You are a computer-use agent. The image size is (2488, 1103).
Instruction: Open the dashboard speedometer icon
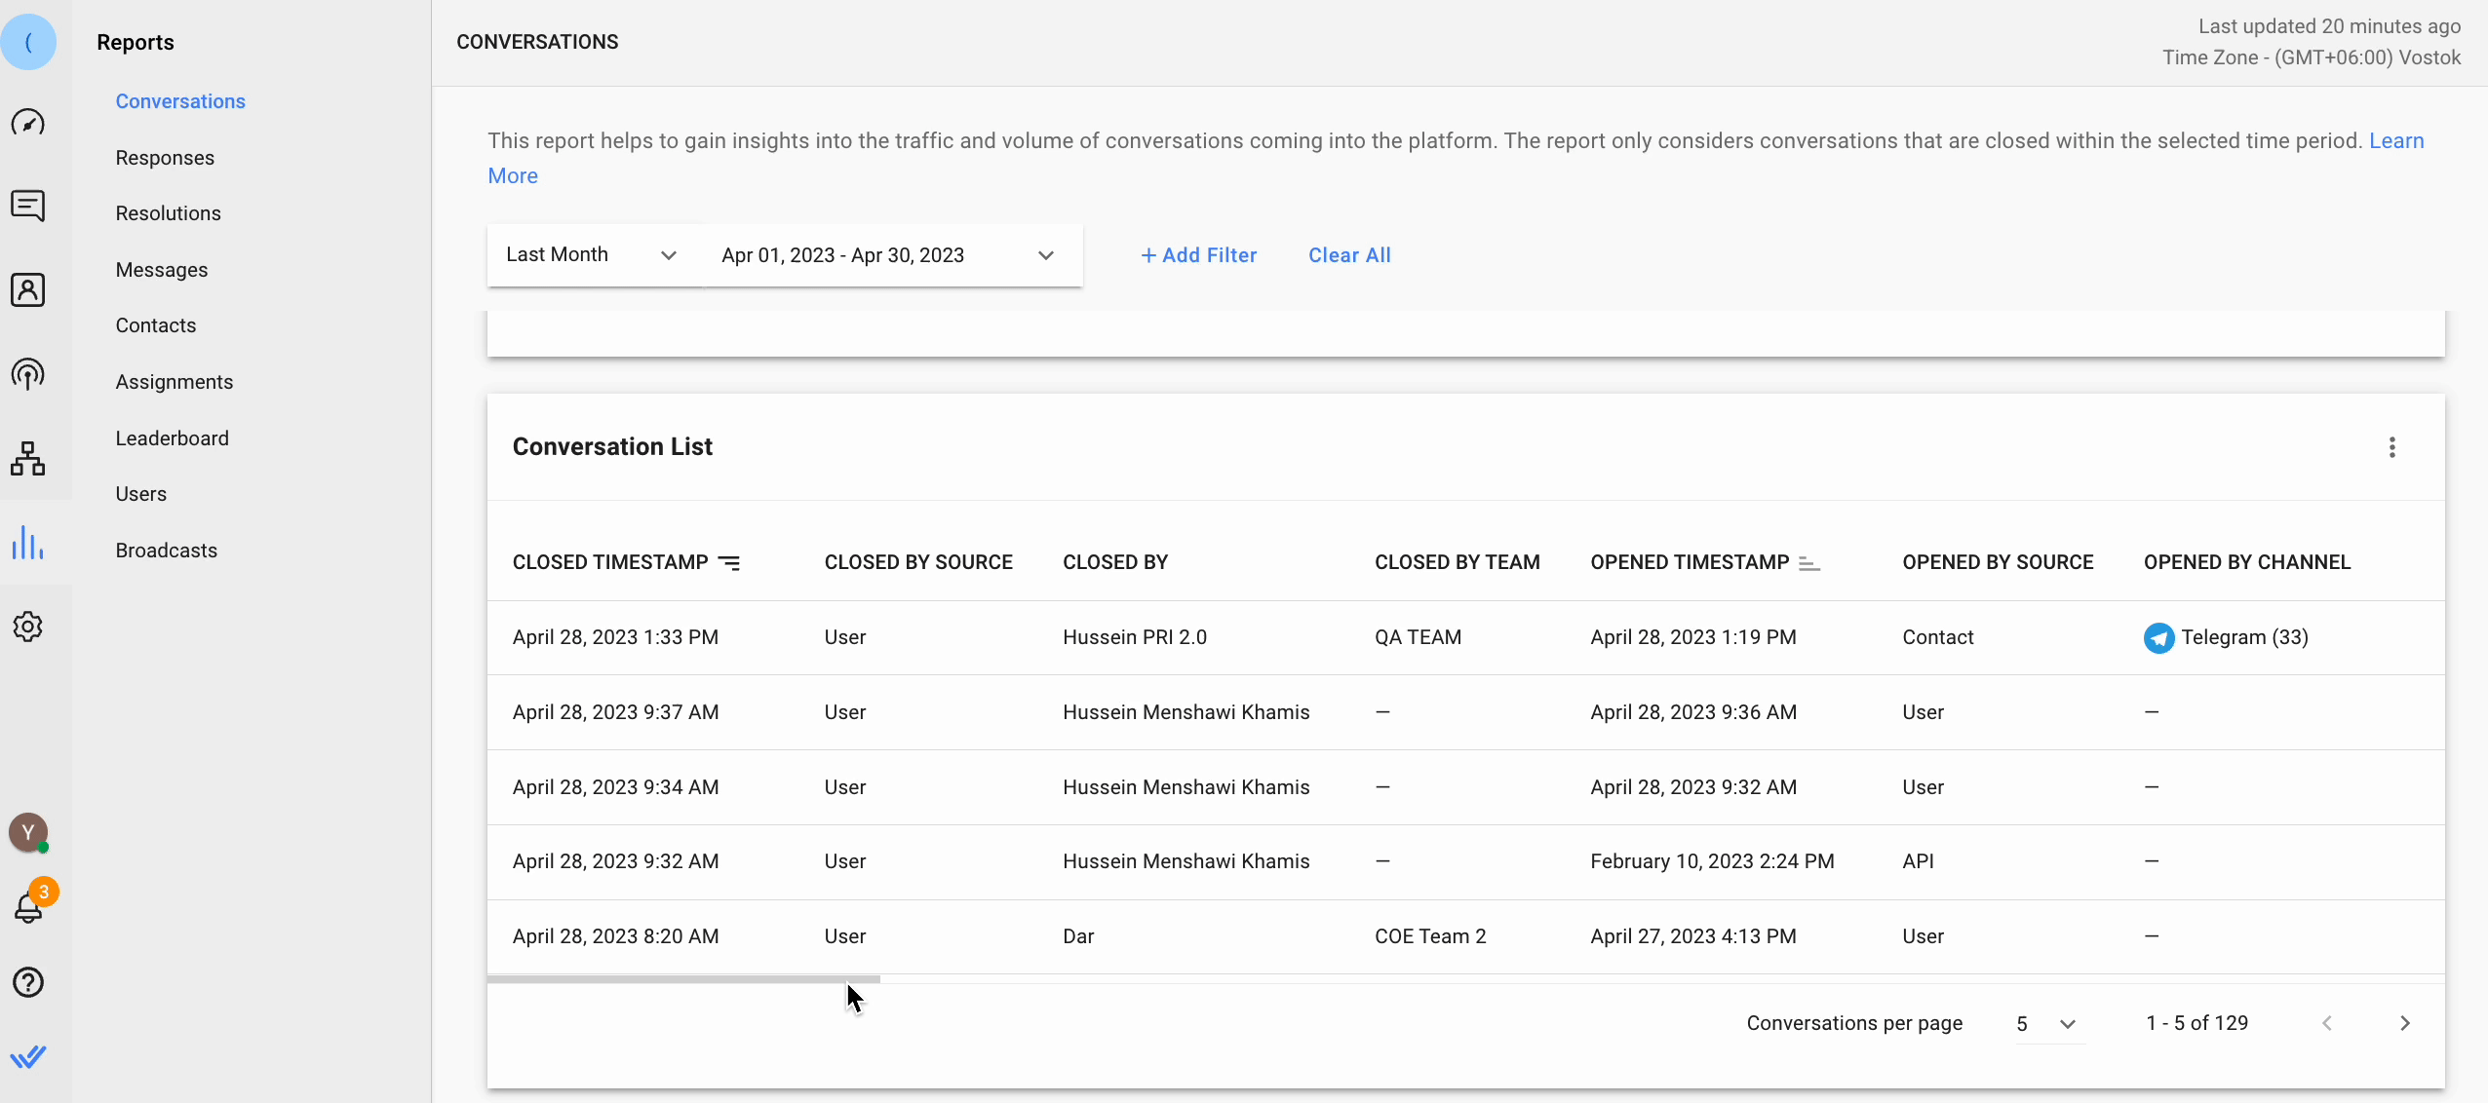(28, 123)
